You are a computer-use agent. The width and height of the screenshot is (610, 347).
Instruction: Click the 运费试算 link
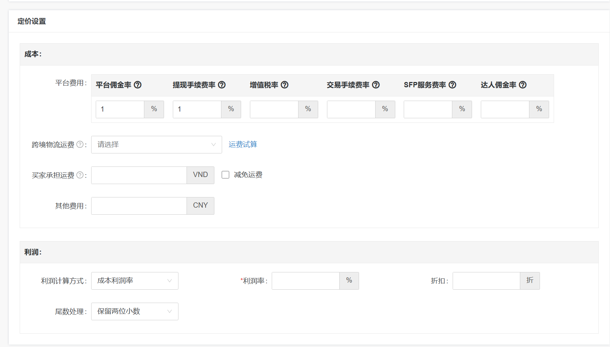pyautogui.click(x=242, y=144)
